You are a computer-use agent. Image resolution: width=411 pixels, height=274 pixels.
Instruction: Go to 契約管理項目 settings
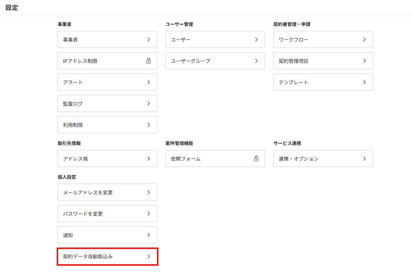tap(323, 61)
